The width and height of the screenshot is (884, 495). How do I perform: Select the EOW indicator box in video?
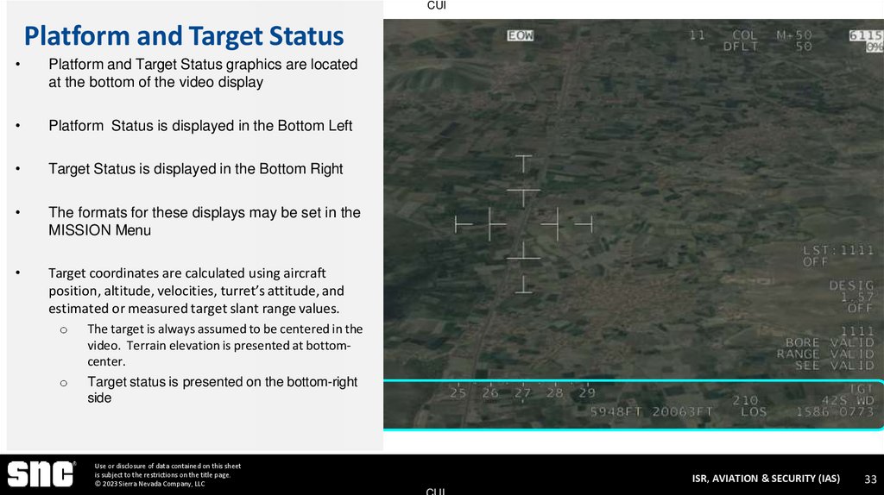coord(520,35)
